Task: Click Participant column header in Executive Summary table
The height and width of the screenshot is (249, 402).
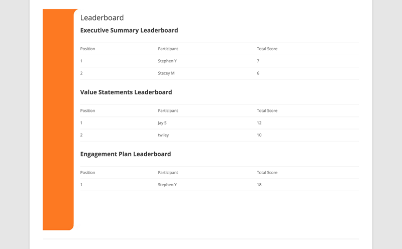Action: coord(168,49)
